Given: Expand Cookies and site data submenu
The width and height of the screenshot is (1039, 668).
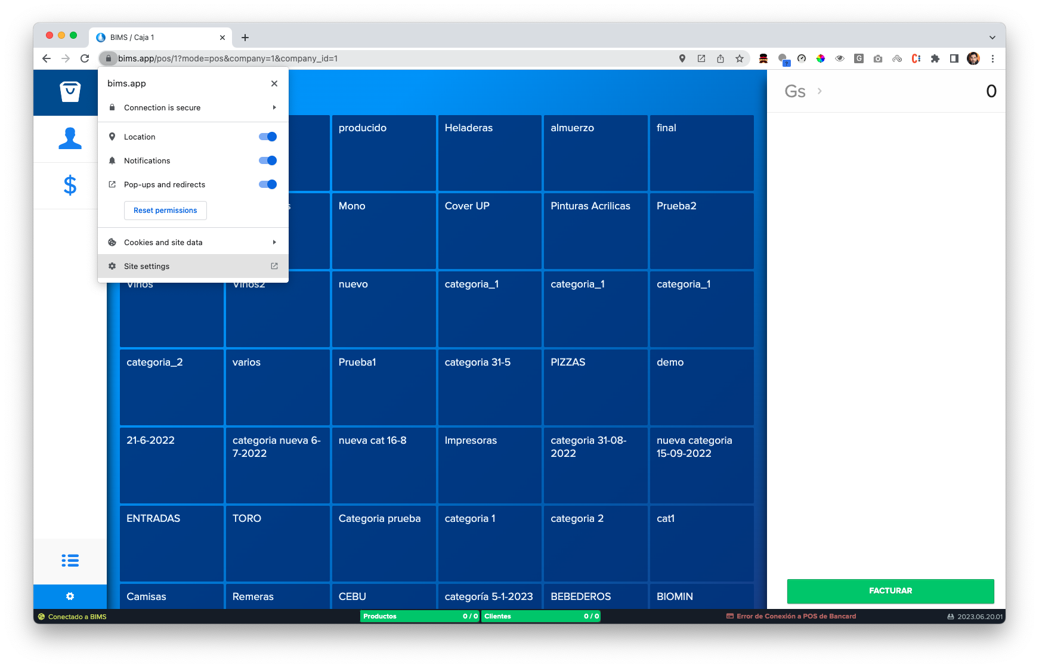Looking at the screenshot, I should point(193,242).
